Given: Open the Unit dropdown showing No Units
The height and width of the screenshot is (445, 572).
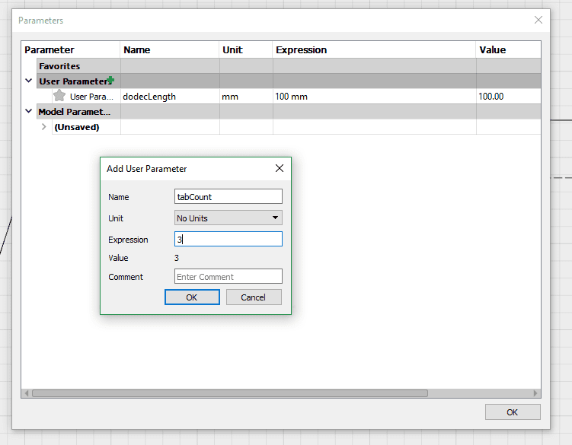Looking at the screenshot, I should 228,218.
